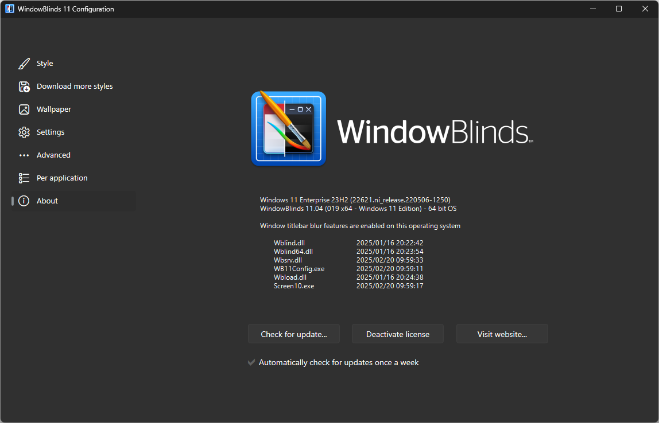The height and width of the screenshot is (423, 659).
Task: Click the Wallpaper picture icon
Action: (24, 109)
